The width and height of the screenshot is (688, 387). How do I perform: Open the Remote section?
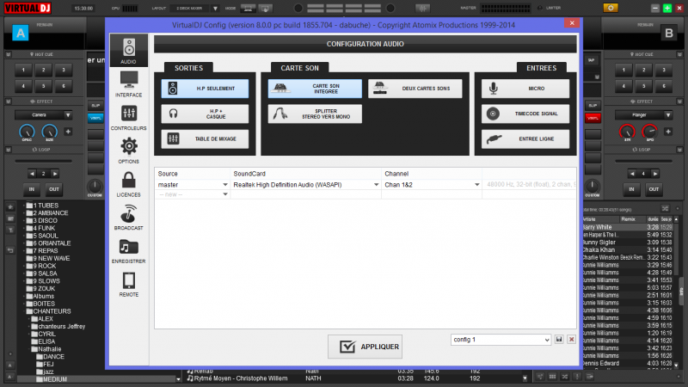128,284
